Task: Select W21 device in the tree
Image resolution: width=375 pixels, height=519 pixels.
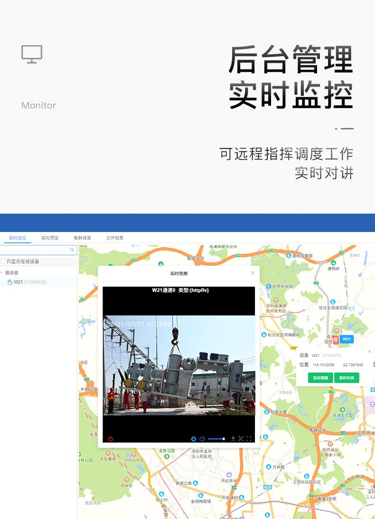Action: 18,282
